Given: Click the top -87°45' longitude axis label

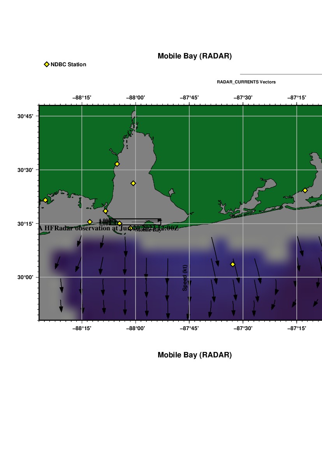Looking at the screenshot, I should 189,97.
